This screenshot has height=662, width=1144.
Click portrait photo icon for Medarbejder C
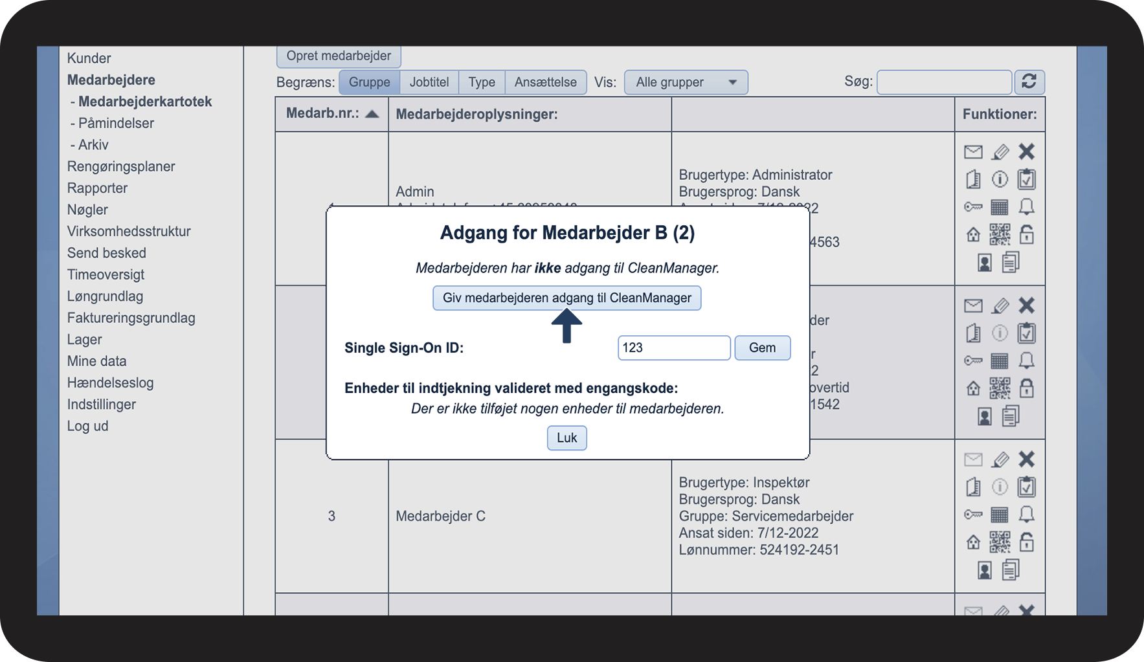tap(985, 570)
